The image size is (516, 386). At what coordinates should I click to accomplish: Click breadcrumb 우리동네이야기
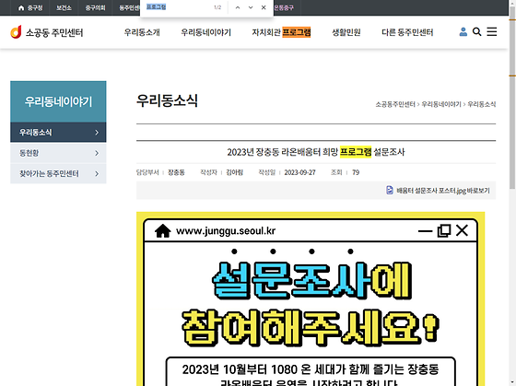click(x=441, y=104)
